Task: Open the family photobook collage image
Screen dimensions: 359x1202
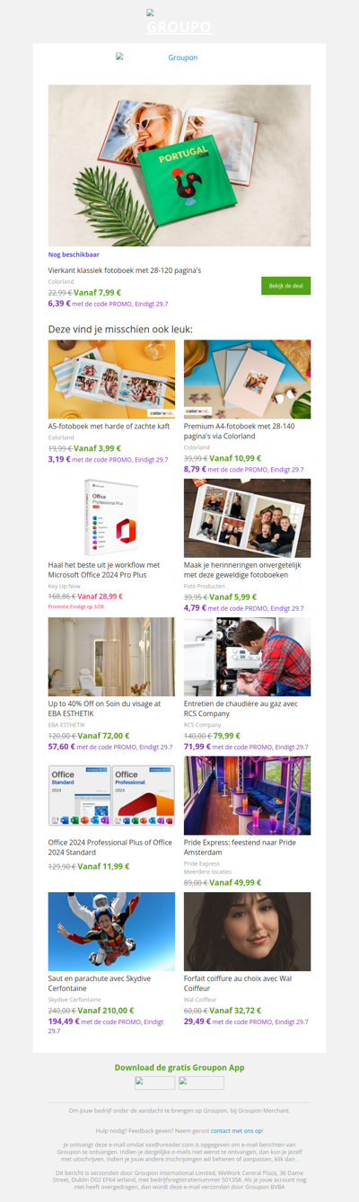Action: point(247,517)
